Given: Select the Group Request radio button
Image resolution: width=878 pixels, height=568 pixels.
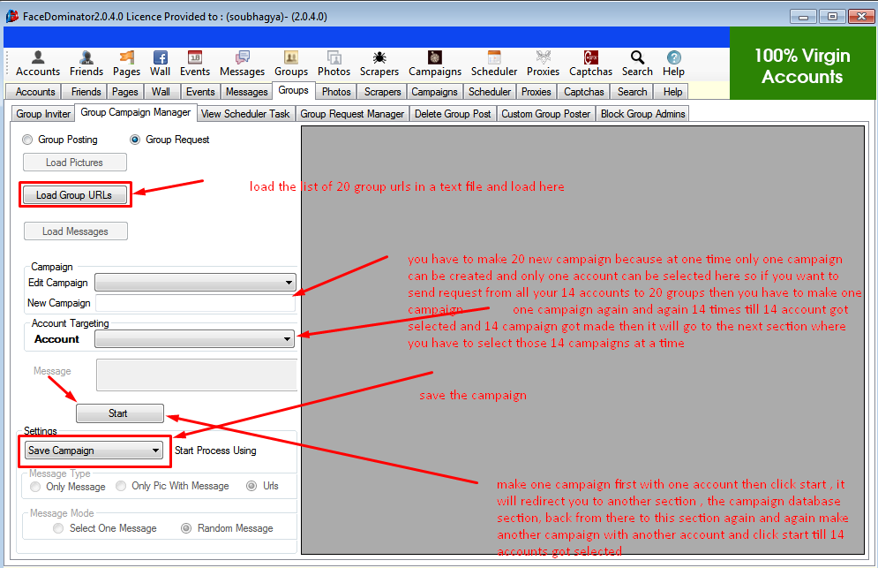Looking at the screenshot, I should 135,140.
